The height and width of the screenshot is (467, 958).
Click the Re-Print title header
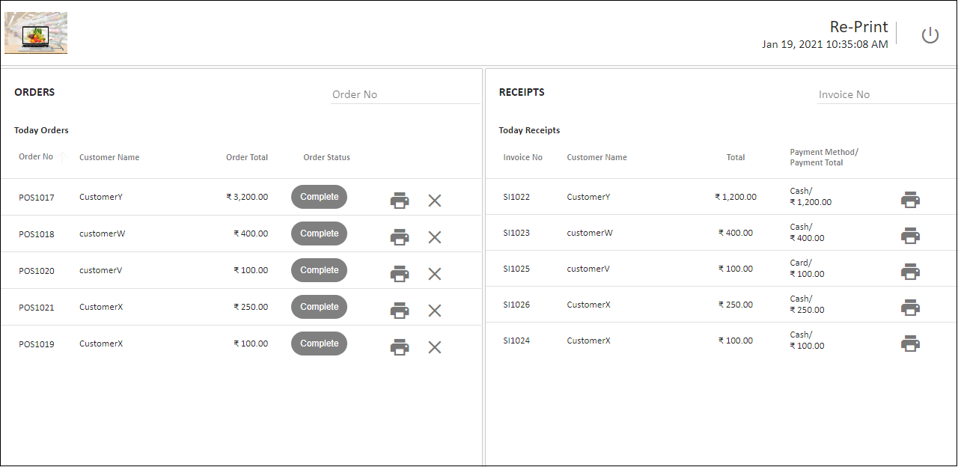click(858, 25)
